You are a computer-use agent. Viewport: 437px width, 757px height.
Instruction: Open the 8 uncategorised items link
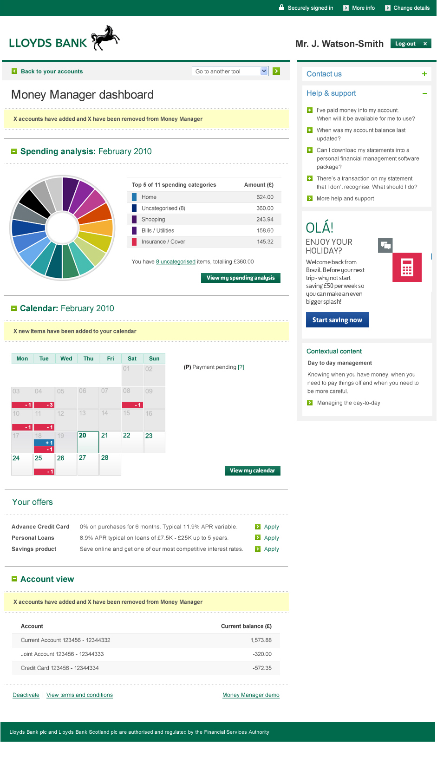176,262
